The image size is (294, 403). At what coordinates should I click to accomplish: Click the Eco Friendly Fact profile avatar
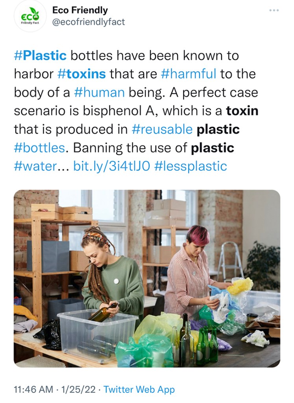pos(30,17)
